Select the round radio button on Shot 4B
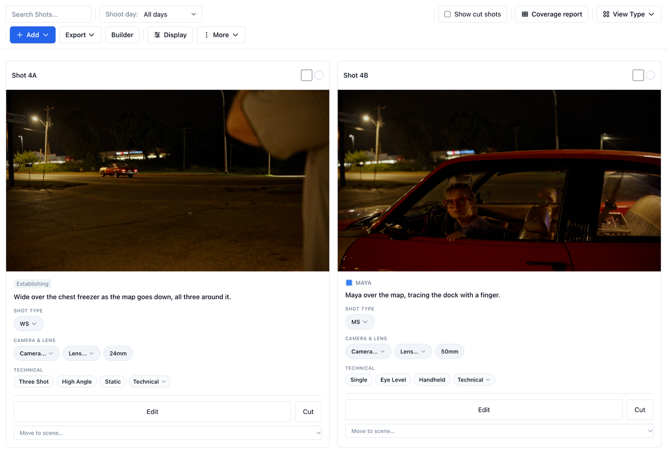The width and height of the screenshot is (667, 453). pyautogui.click(x=650, y=75)
